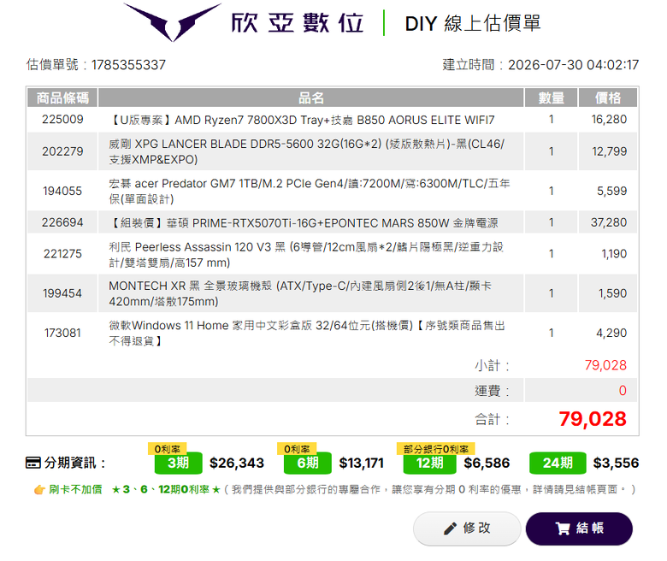Click the 0利率 tag above 6期
This screenshot has width=667, height=561.
(297, 449)
